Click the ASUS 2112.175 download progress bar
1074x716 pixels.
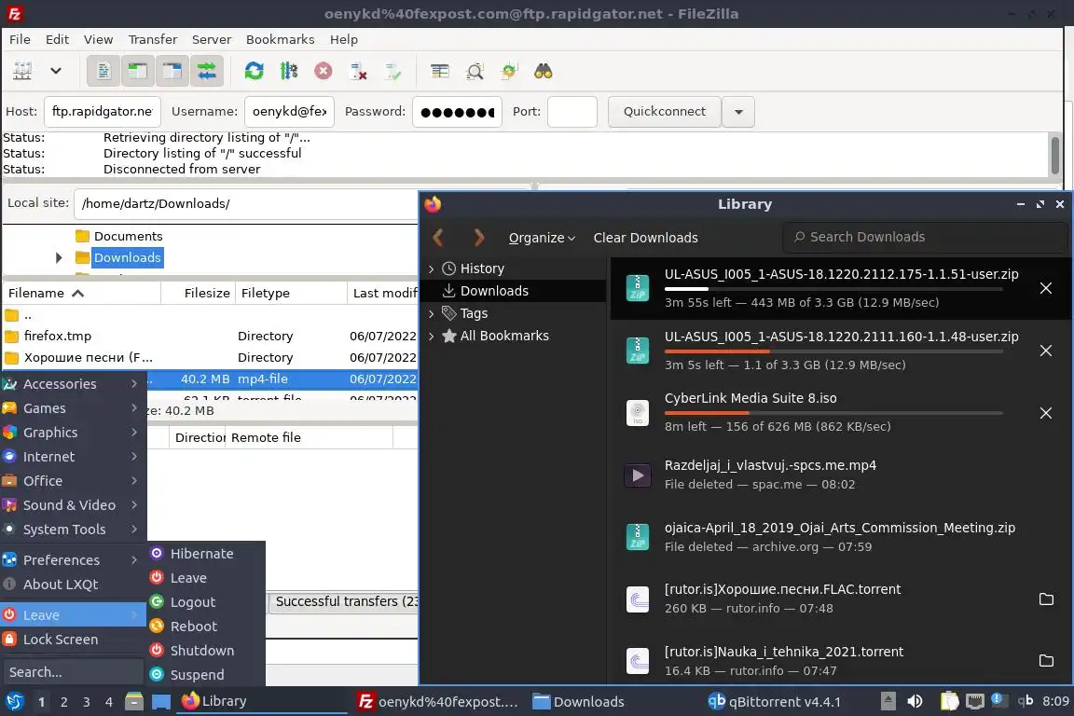coord(833,289)
